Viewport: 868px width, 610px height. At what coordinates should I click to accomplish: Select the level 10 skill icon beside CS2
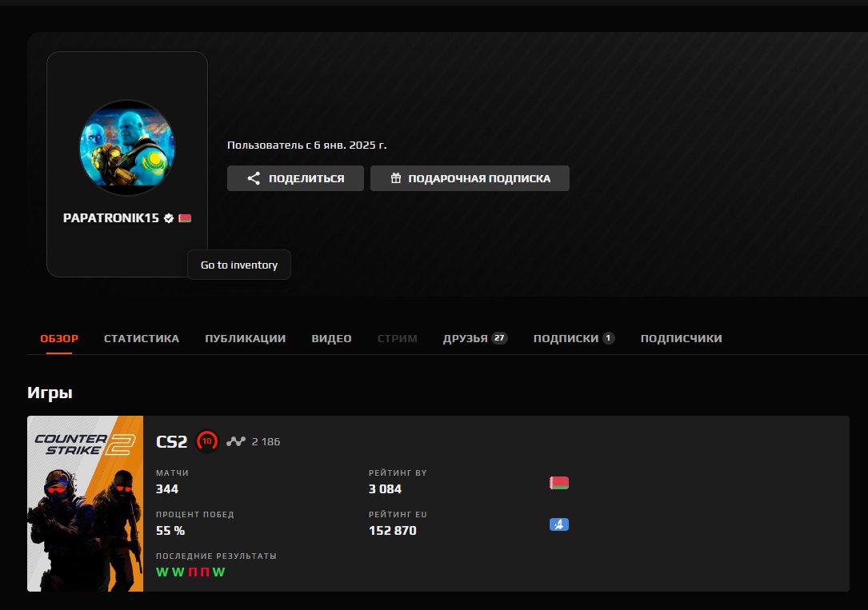pos(206,440)
